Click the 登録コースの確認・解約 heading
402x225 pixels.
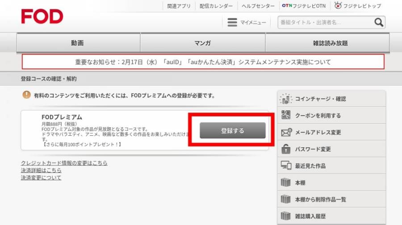49,79
